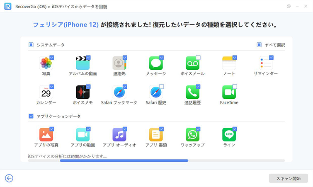Select the アプリ オーディオ music icon
Screen dimensions: 313x187
[119, 134]
